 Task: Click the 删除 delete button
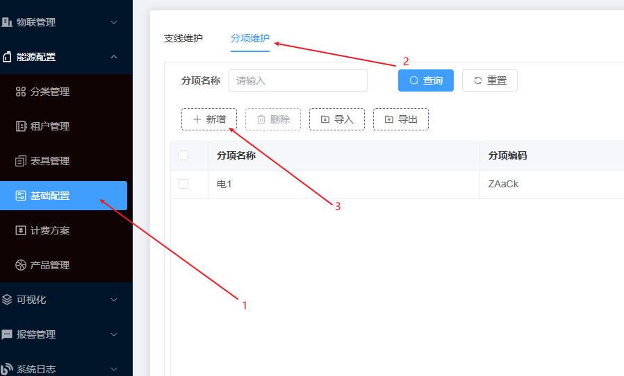(273, 119)
